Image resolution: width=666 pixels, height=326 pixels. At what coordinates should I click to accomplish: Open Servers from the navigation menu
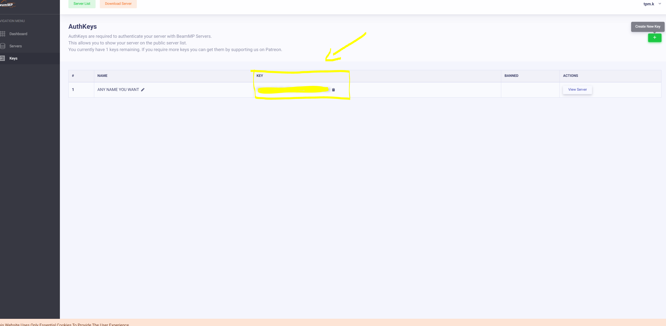pos(16,46)
